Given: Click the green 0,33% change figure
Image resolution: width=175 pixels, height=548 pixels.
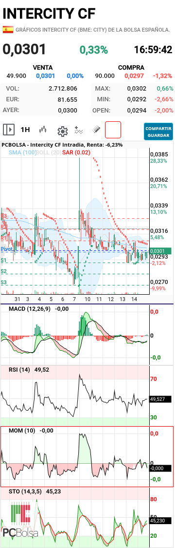Looking at the screenshot, I should 94,50.
